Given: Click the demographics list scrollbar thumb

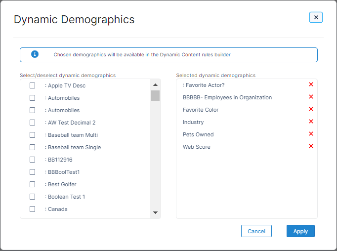Looking at the screenshot, I should (155, 95).
